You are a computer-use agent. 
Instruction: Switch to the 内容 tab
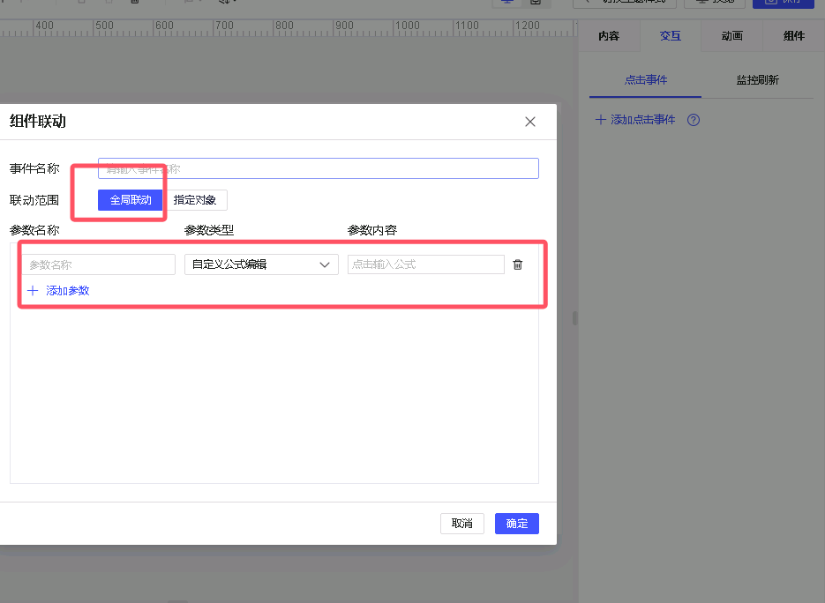[x=609, y=36]
